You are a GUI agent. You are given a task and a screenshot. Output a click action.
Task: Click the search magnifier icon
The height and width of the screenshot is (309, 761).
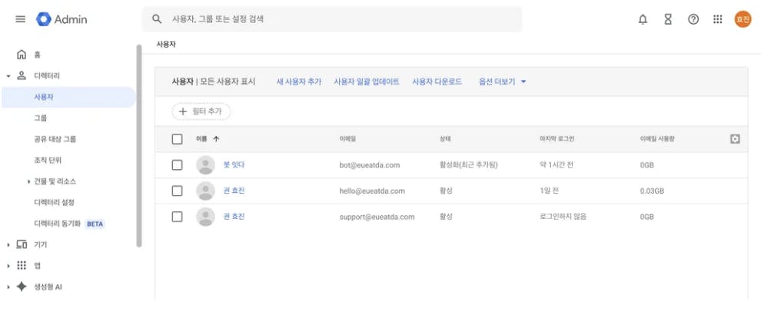pyautogui.click(x=156, y=19)
